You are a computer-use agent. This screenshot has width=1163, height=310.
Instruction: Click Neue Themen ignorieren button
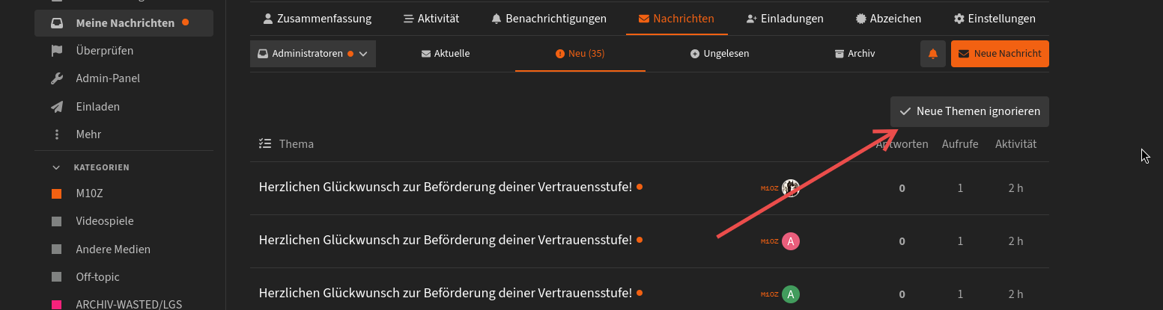[x=970, y=111]
